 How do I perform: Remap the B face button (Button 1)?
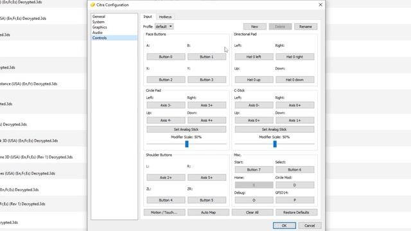pyautogui.click(x=207, y=57)
